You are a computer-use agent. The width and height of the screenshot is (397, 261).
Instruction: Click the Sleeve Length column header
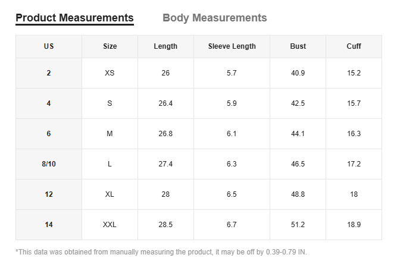(232, 46)
